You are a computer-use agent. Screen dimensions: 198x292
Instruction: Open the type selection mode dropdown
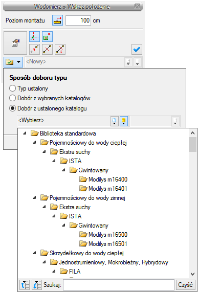point(13,62)
